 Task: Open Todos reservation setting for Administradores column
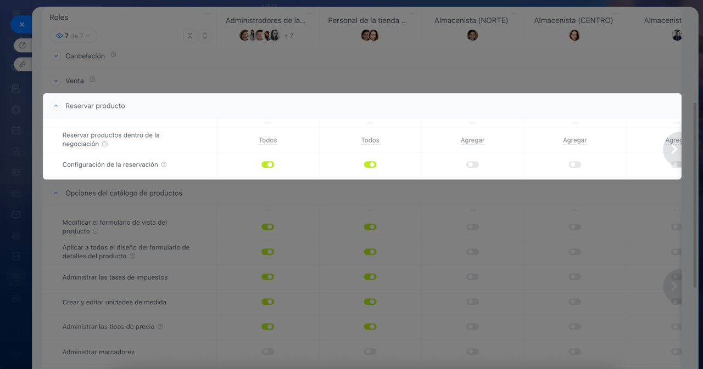267,140
